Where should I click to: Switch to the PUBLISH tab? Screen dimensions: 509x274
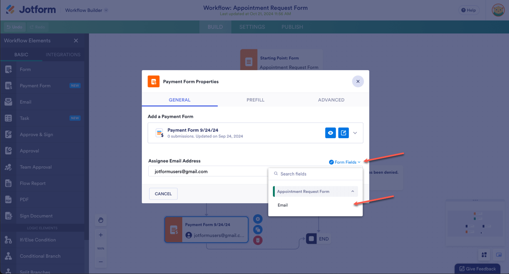pos(292,27)
